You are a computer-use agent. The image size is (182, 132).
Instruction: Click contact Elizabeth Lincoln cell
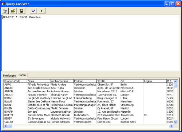(x=62, y=115)
